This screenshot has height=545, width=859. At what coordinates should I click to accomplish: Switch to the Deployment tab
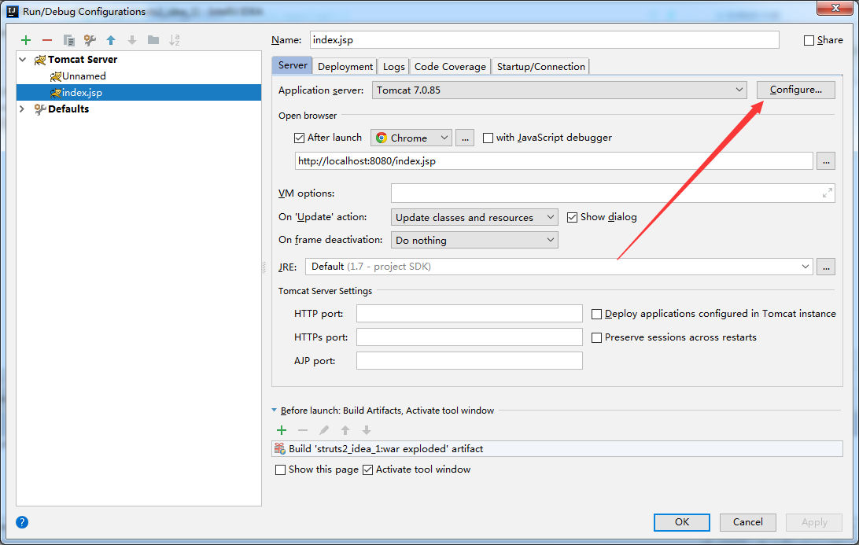(345, 66)
